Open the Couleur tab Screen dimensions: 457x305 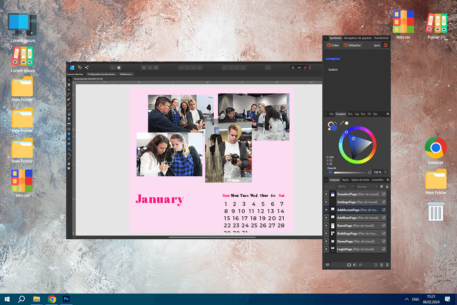point(340,114)
